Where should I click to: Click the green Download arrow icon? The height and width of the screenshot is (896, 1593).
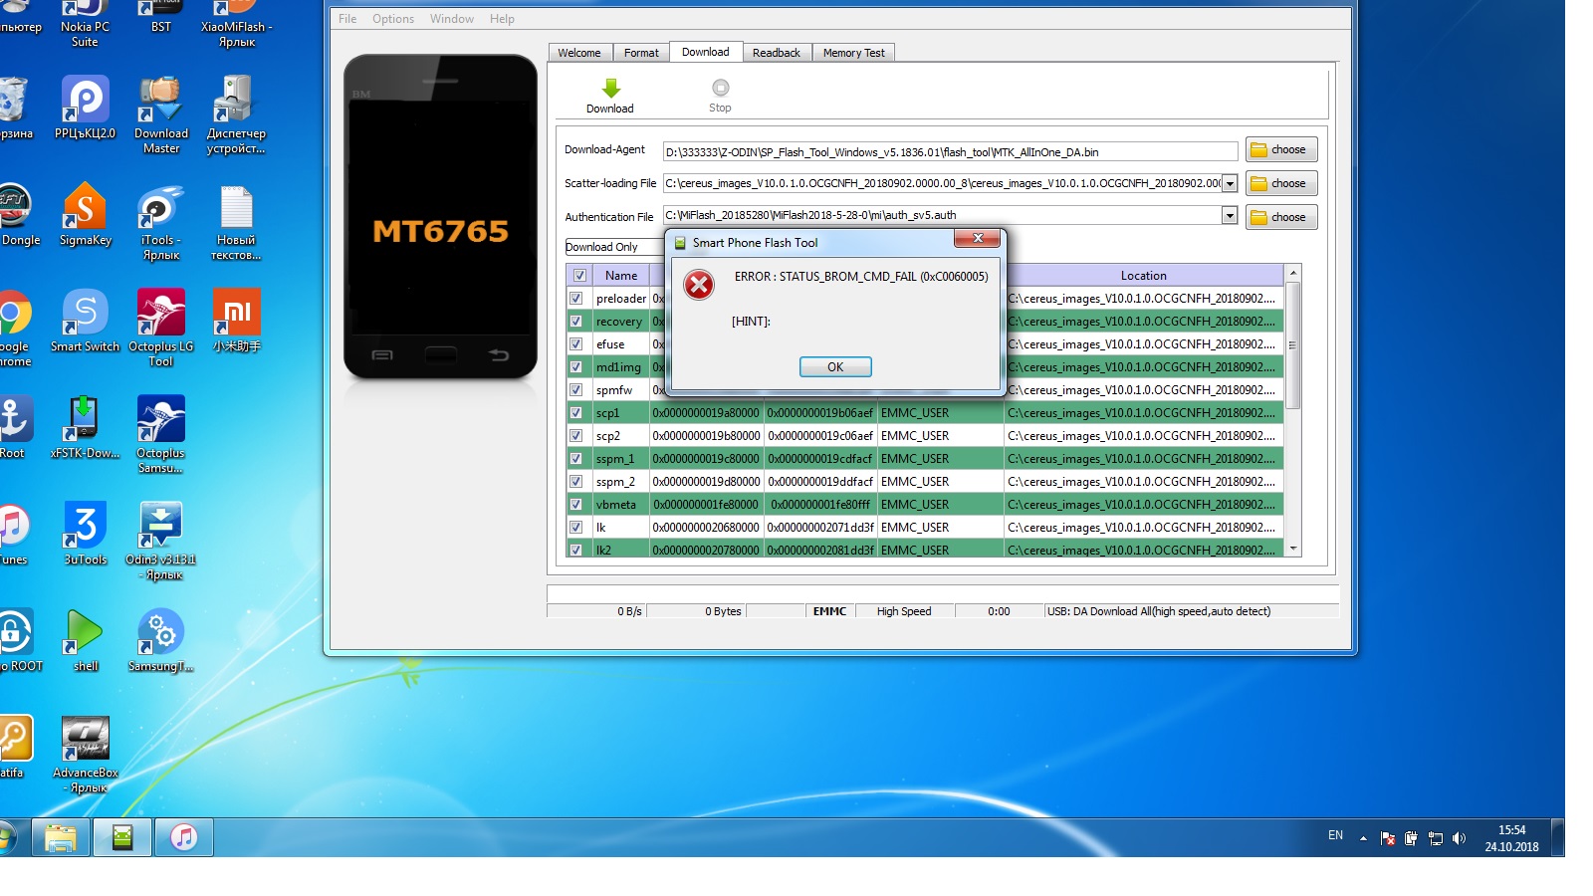(x=610, y=89)
